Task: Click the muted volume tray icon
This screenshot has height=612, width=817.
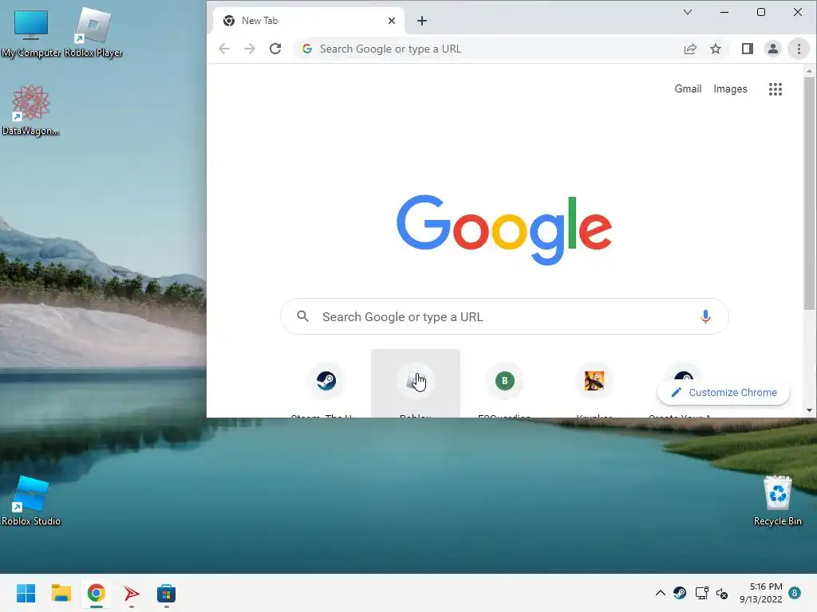Action: [722, 593]
